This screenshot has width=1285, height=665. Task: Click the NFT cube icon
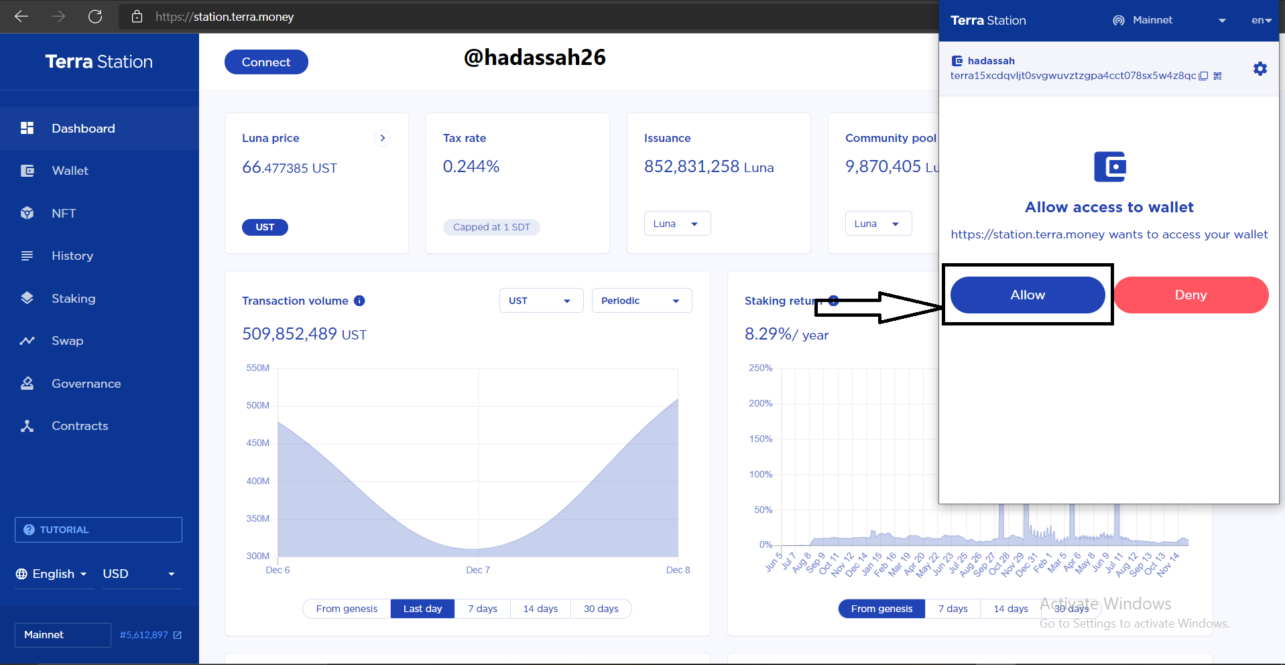tap(27, 213)
